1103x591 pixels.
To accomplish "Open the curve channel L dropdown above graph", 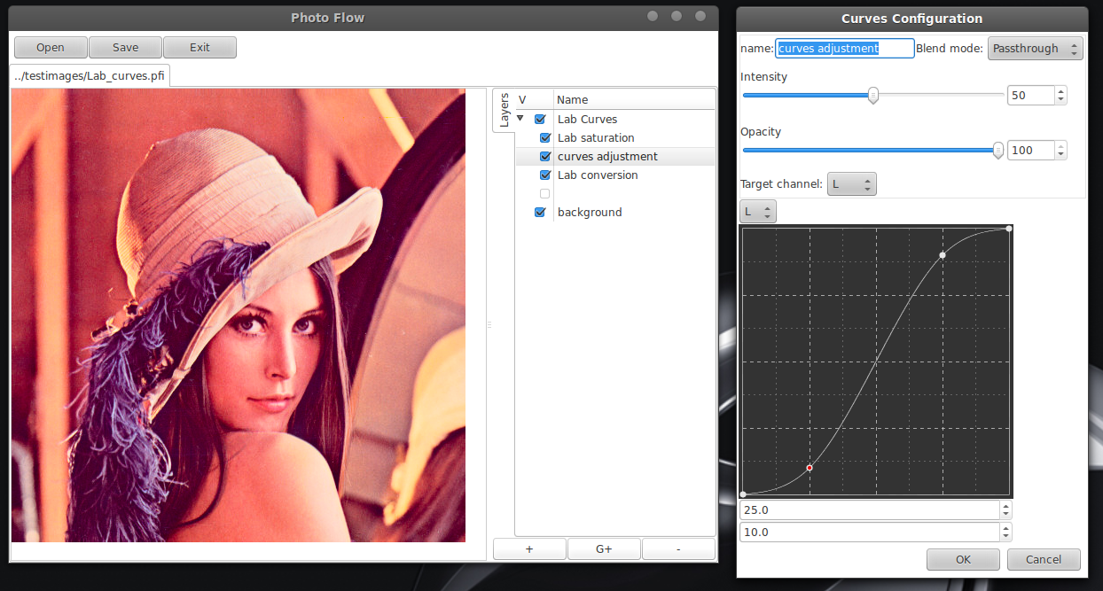I will (757, 211).
